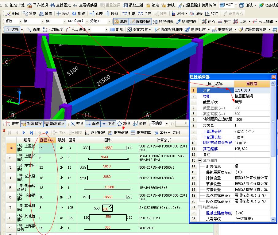Screen dimensions: 278x235
Task: Click 重提梁跨 button
Action: tap(222, 29)
